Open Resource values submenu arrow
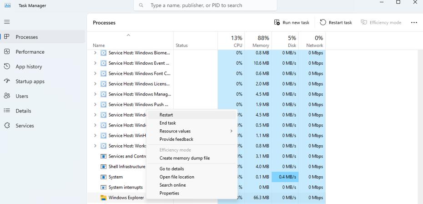 [231, 131]
